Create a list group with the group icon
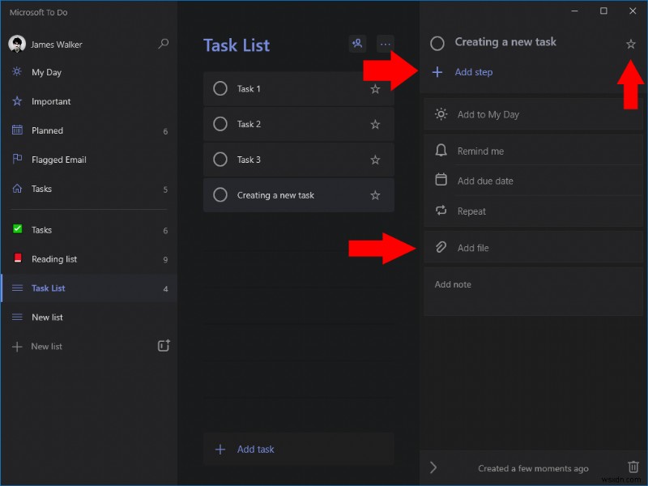Screen dimensions: 648x486 click(x=164, y=345)
